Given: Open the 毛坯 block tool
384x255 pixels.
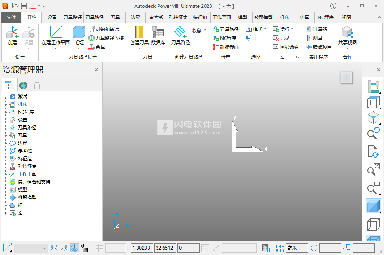Looking at the screenshot, I should 79,36.
